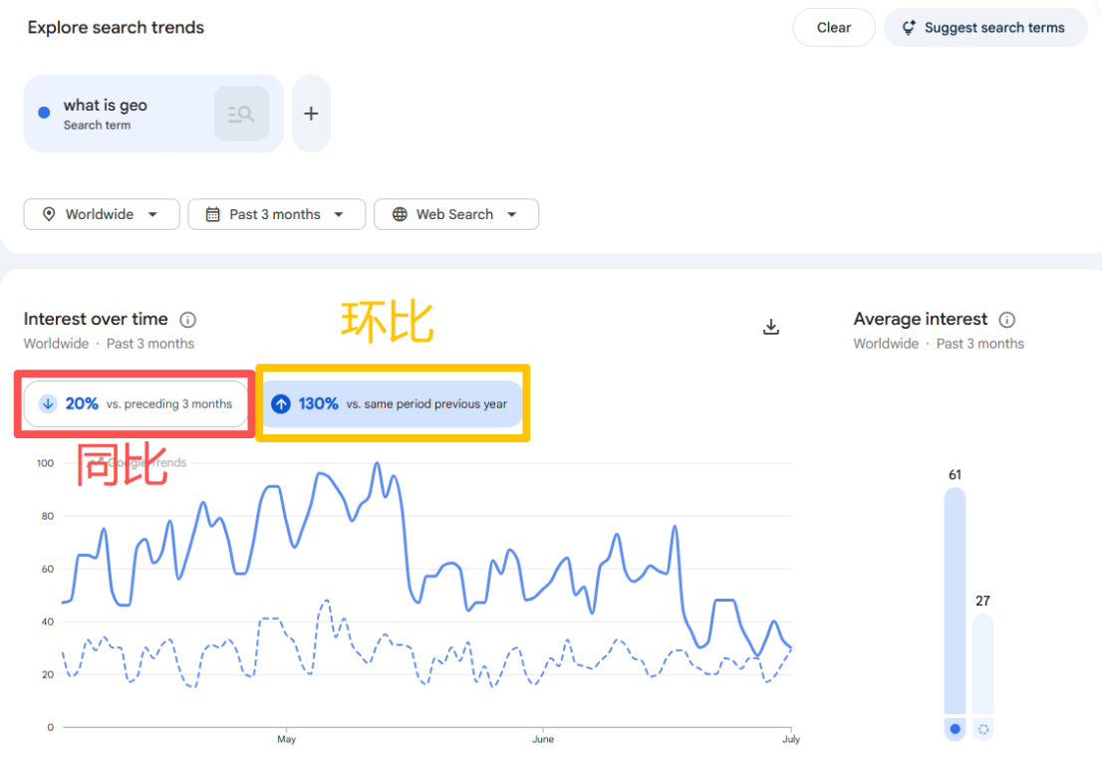Click the Clear button

pos(834,28)
